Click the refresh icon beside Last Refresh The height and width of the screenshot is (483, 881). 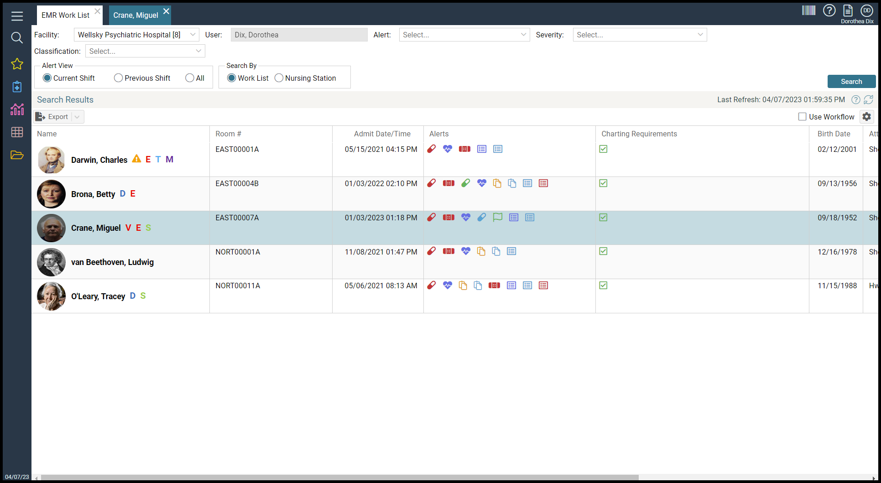coord(868,99)
